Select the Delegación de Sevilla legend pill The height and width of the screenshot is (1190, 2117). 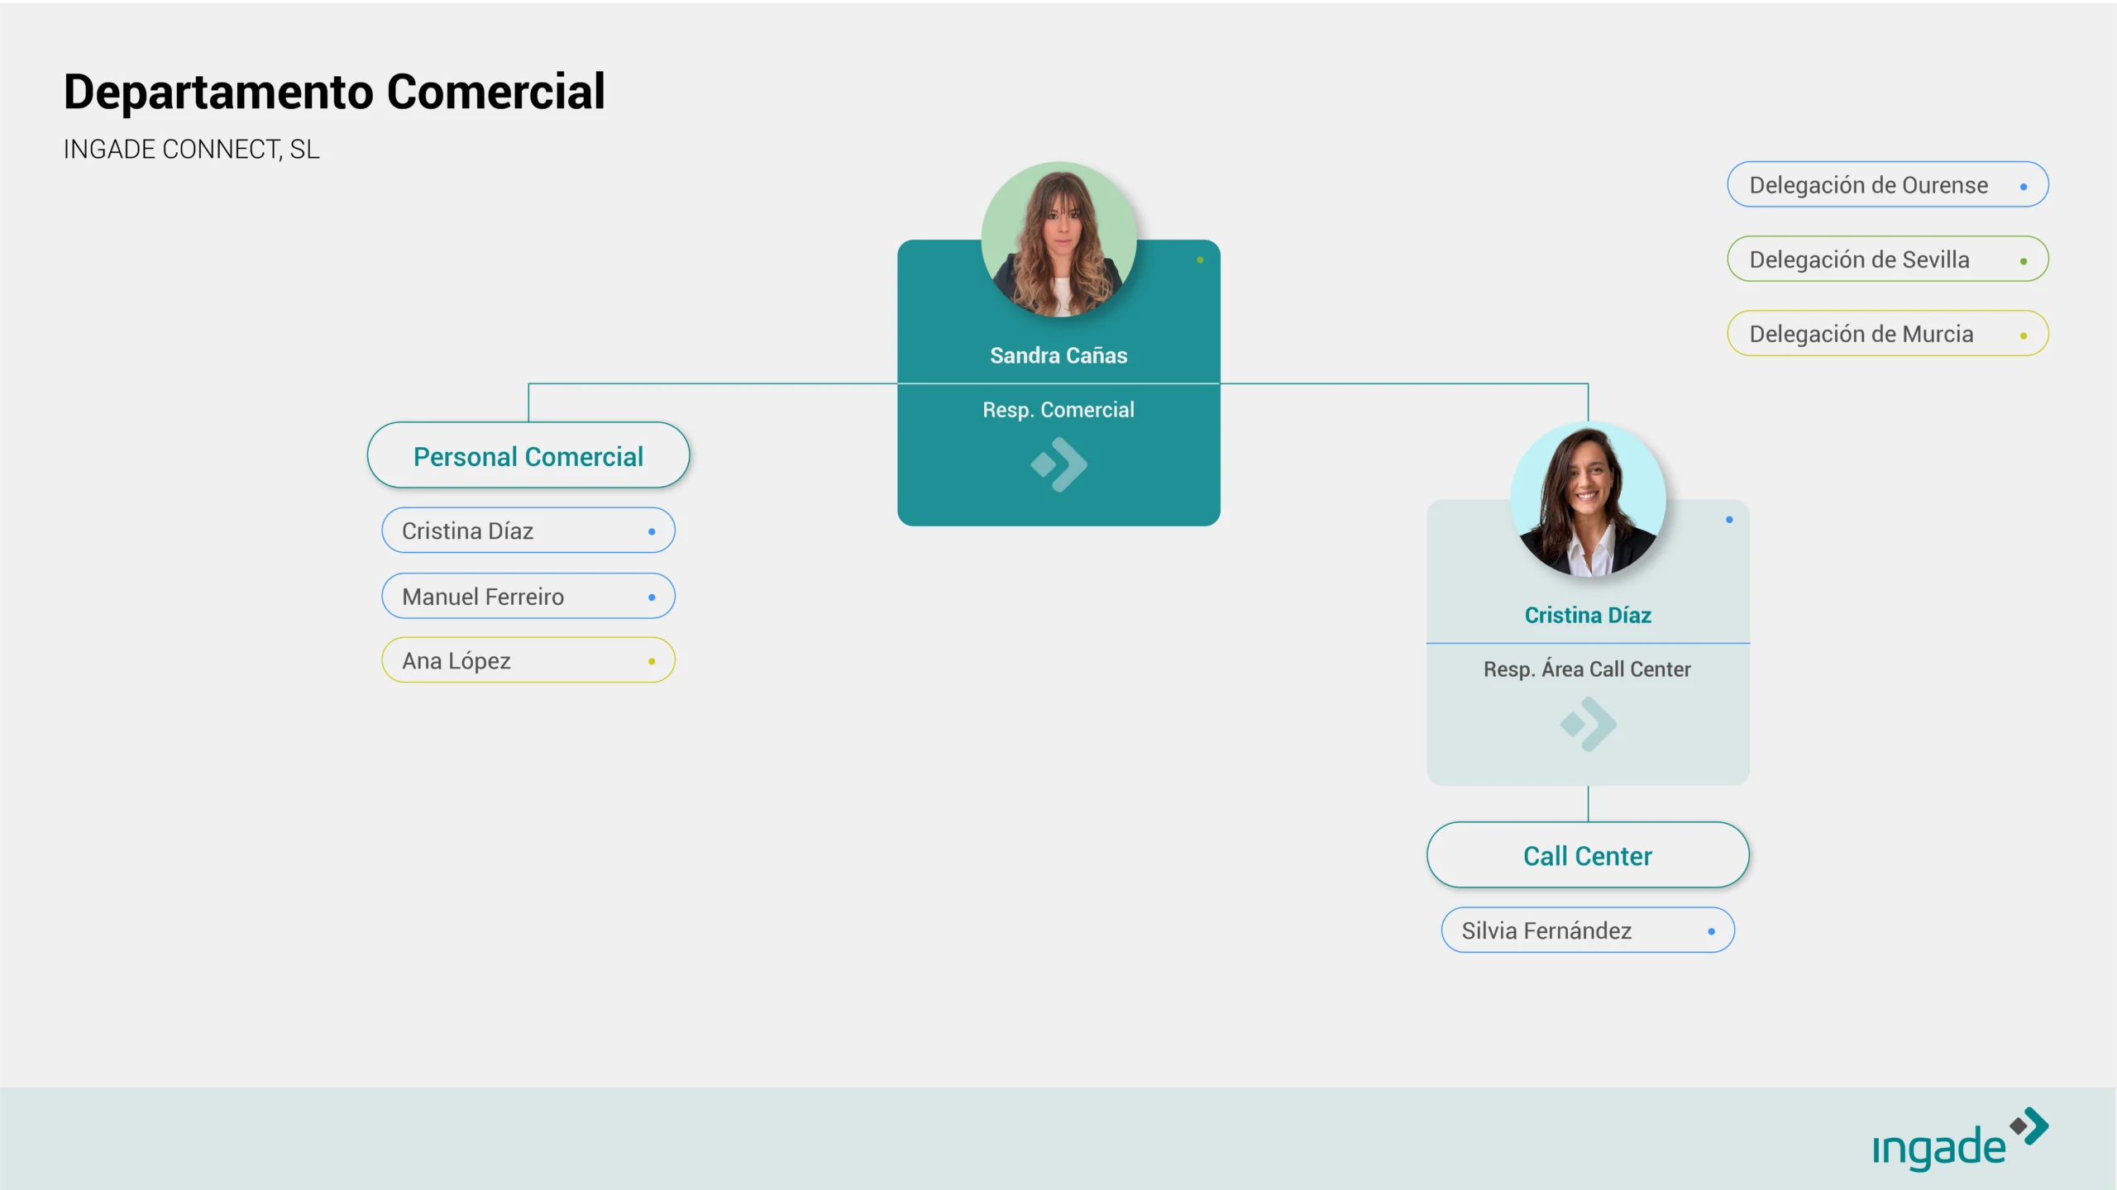[x=1888, y=259]
